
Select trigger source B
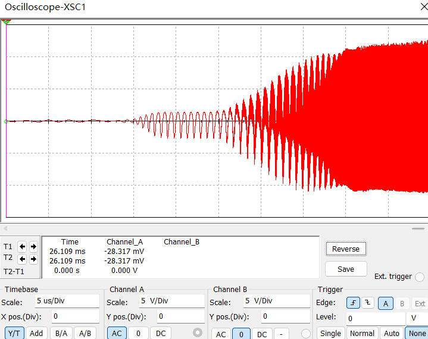(402, 303)
